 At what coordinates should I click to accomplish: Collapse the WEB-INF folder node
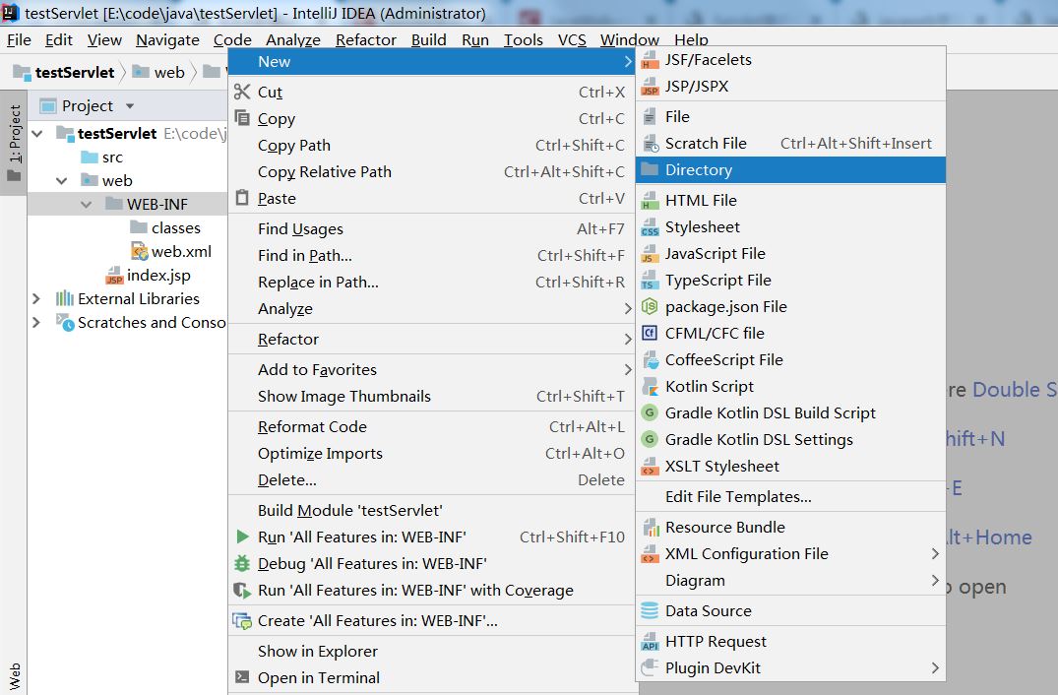click(86, 205)
